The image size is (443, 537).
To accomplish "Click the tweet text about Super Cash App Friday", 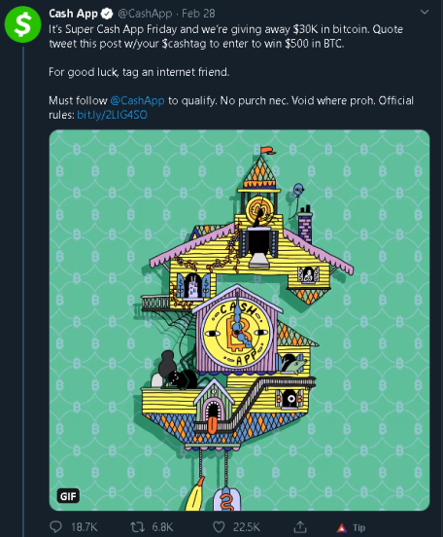I will 225,36.
